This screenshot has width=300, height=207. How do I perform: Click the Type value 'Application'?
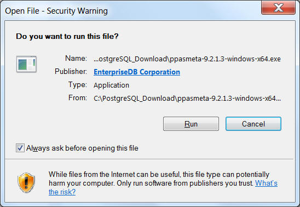tap(111, 85)
